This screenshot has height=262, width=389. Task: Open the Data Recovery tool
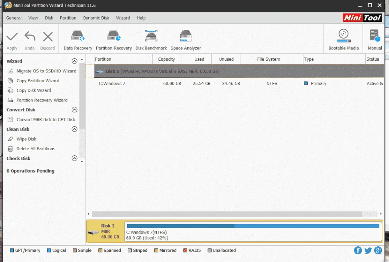coord(78,40)
